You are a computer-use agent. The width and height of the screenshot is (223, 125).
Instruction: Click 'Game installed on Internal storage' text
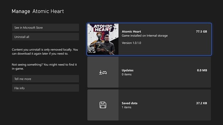[145, 36]
